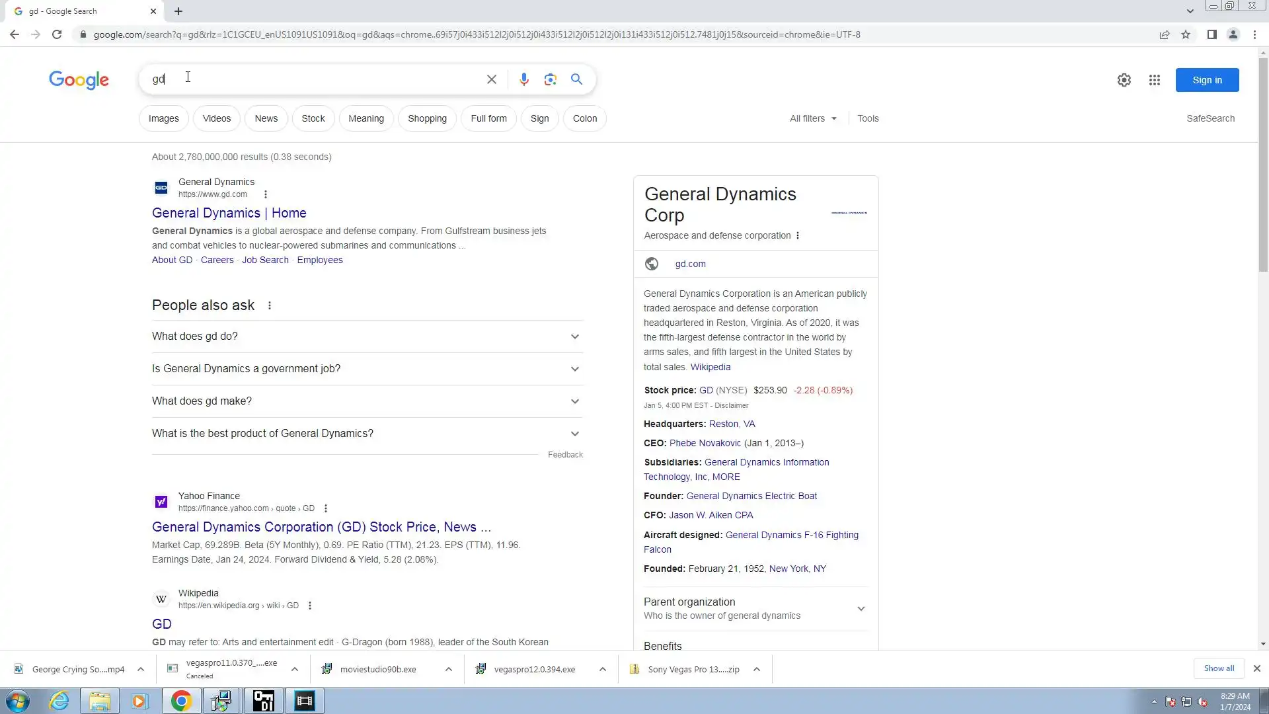Expand "What does gd do?" question
This screenshot has height=714, width=1269.
(x=367, y=337)
